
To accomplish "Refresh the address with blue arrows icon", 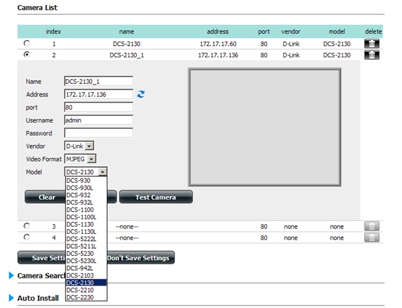I will pos(141,94).
